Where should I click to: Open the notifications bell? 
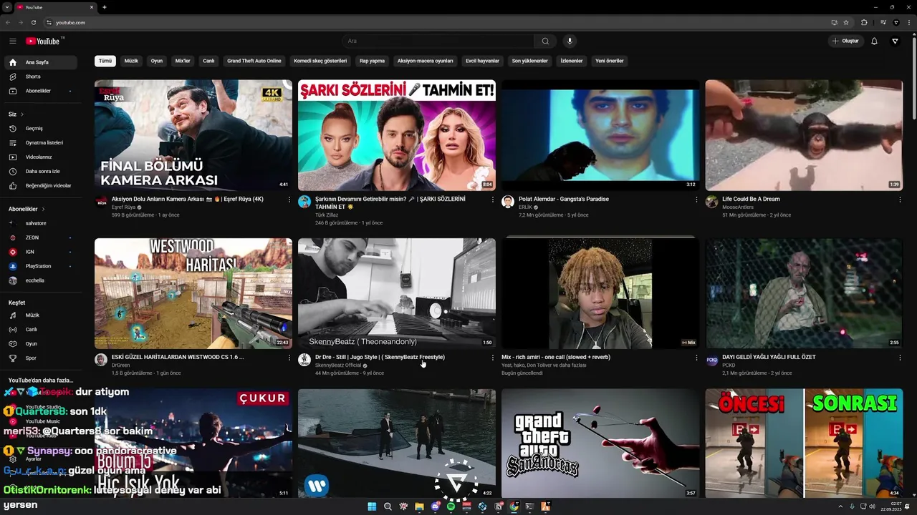[x=874, y=41]
